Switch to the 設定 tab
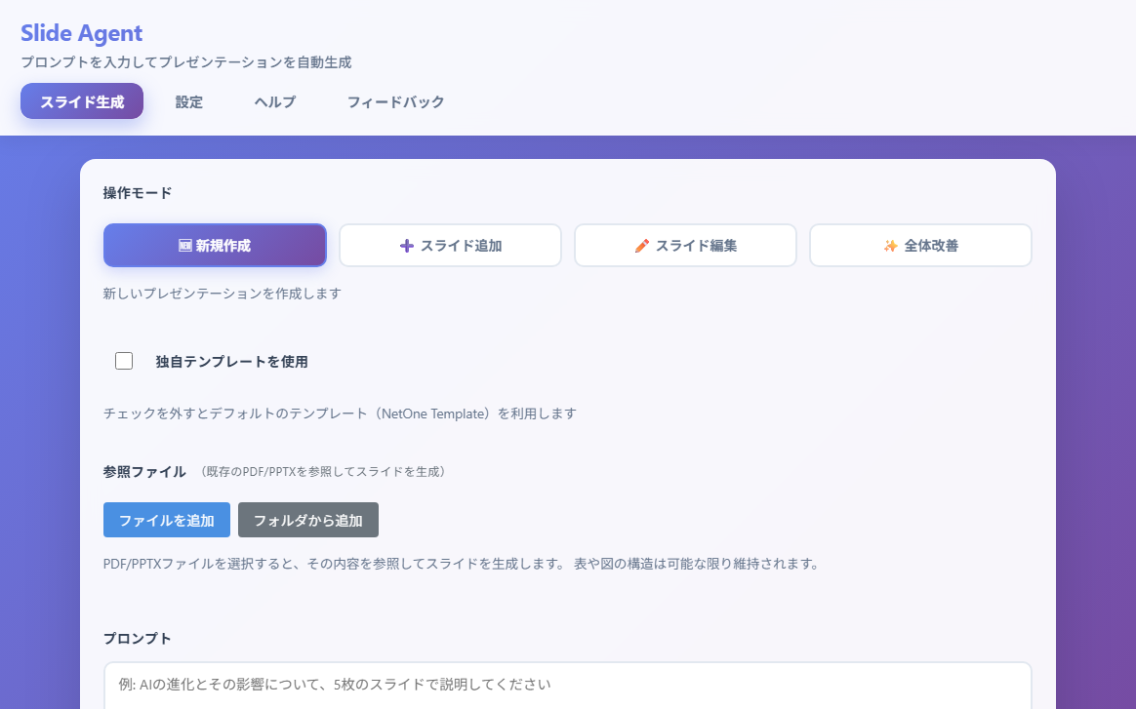Image resolution: width=1136 pixels, height=709 pixels. pyautogui.click(x=189, y=101)
